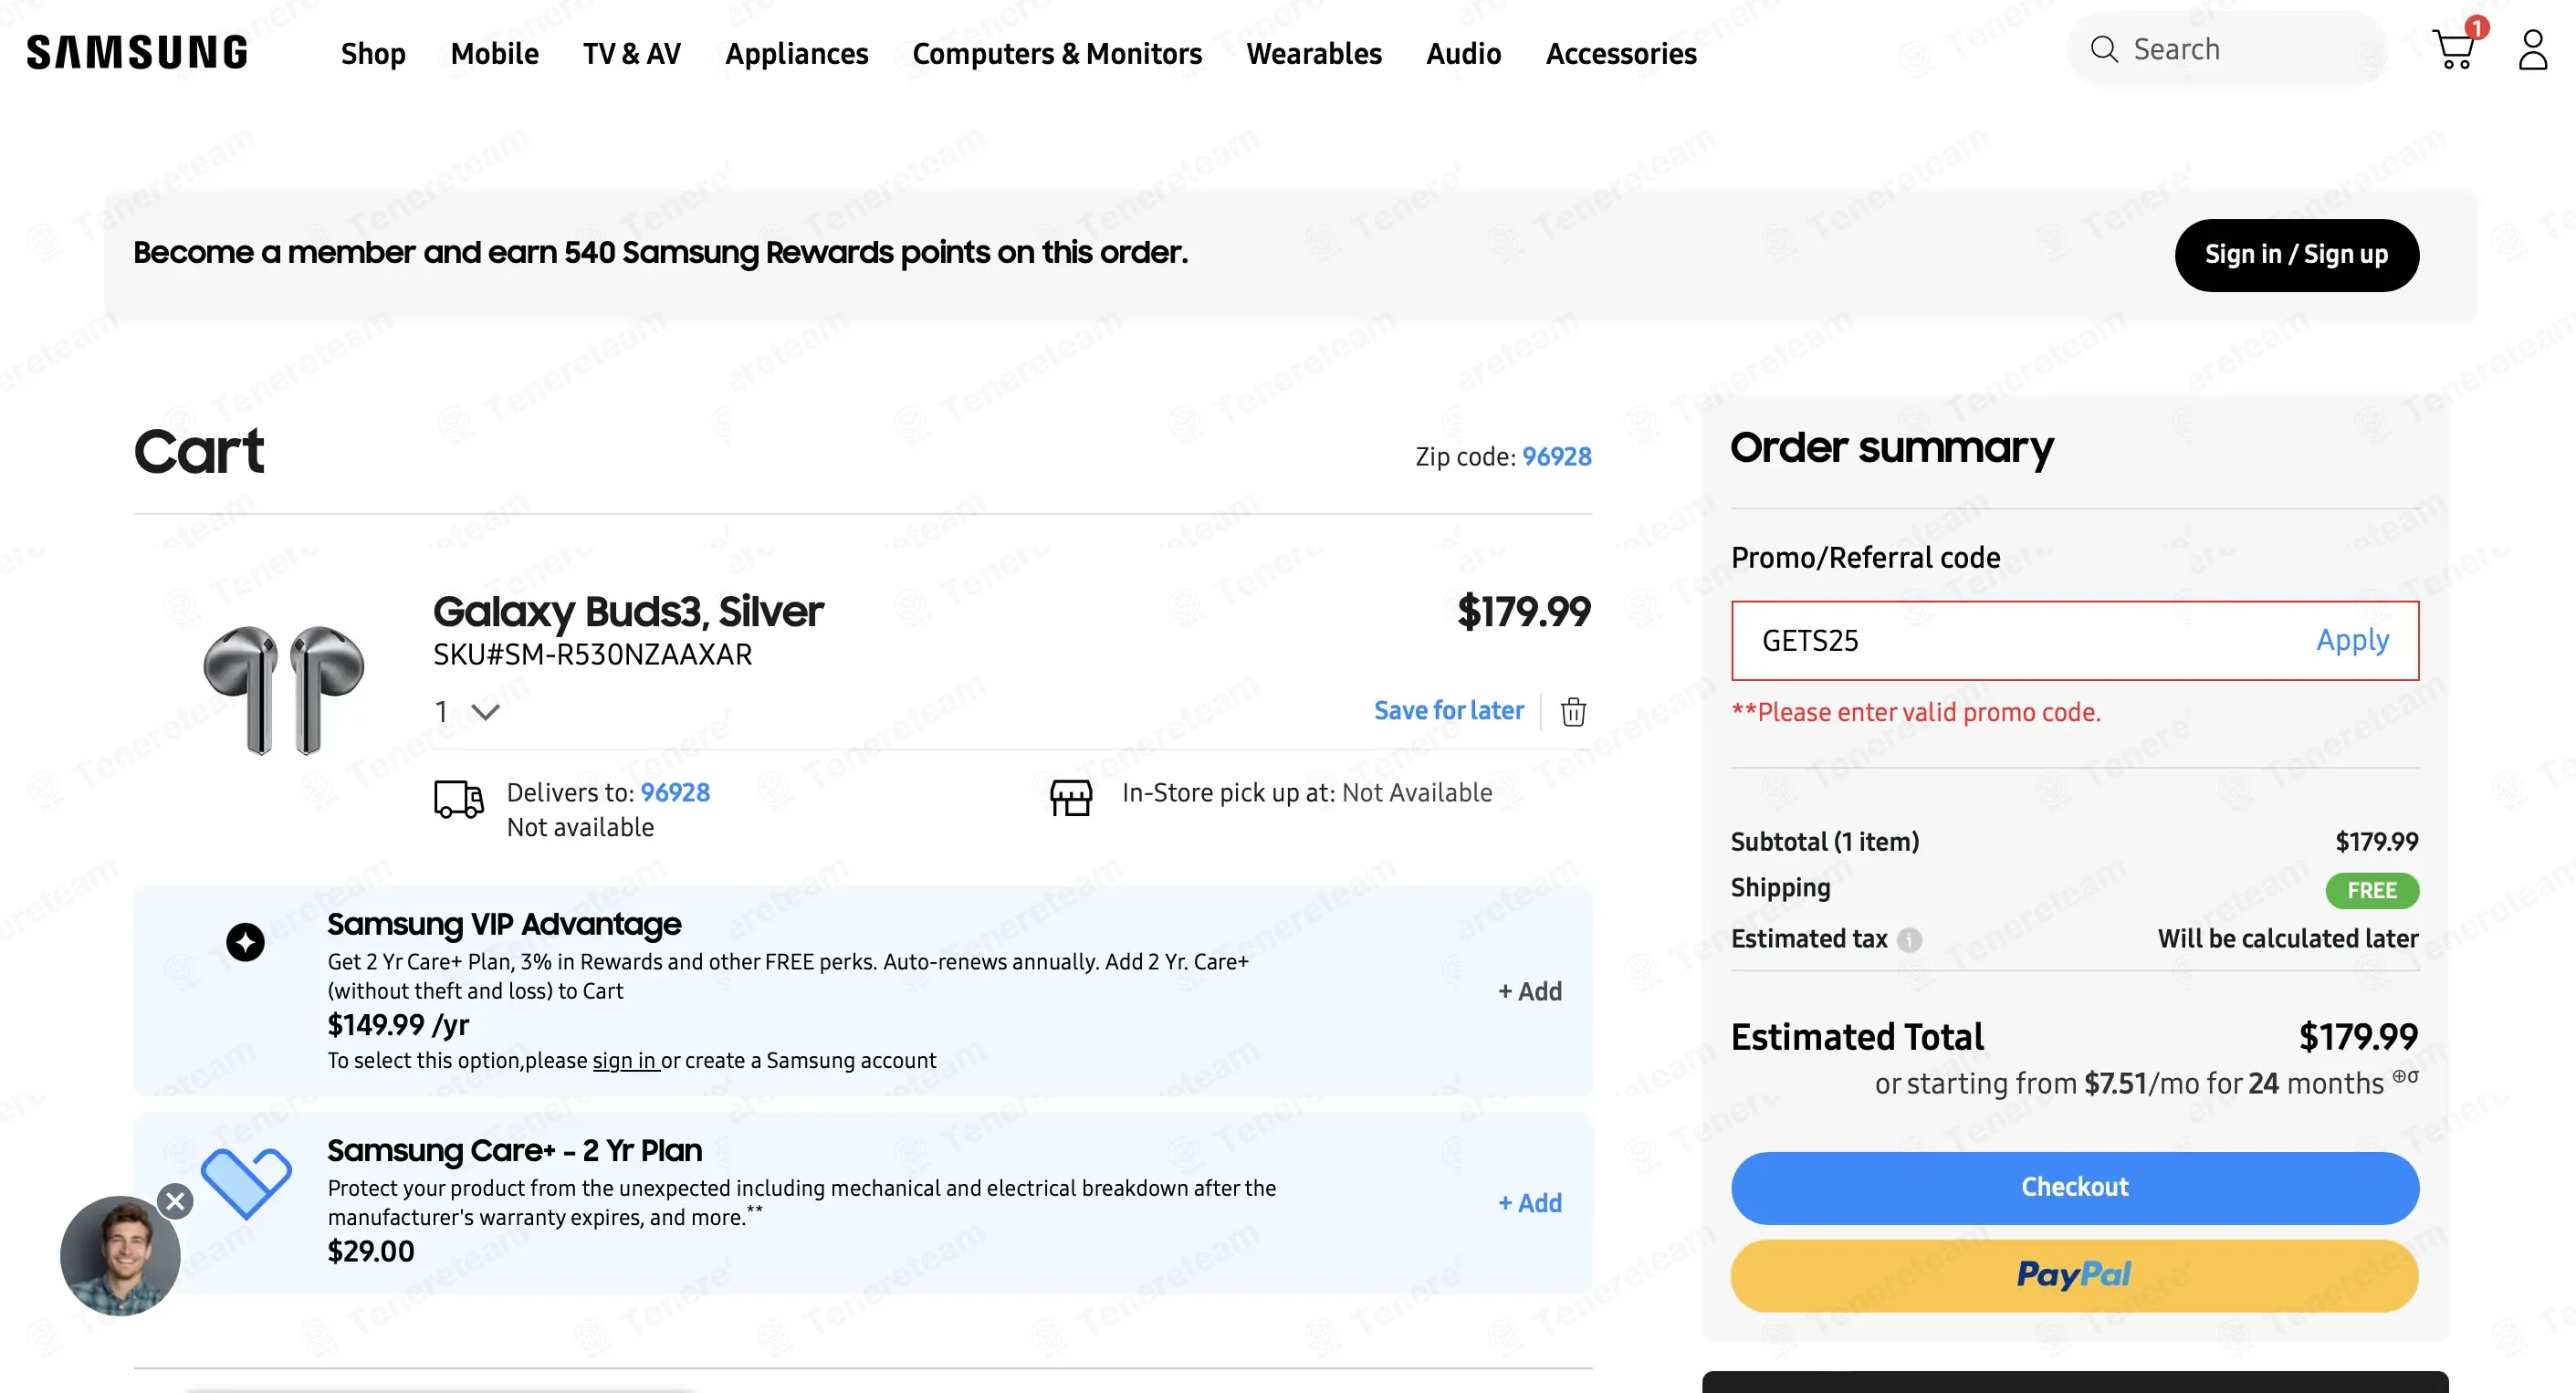Click the blue Checkout button

point(2075,1188)
